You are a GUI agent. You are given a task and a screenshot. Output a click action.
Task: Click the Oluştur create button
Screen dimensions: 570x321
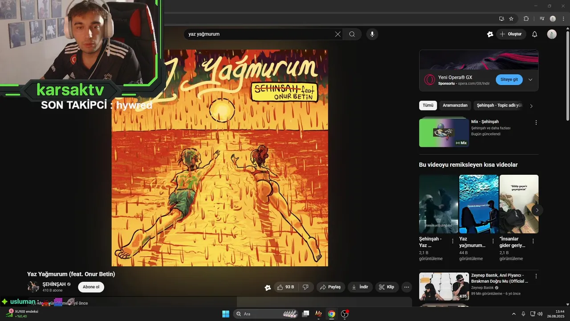[x=511, y=34]
